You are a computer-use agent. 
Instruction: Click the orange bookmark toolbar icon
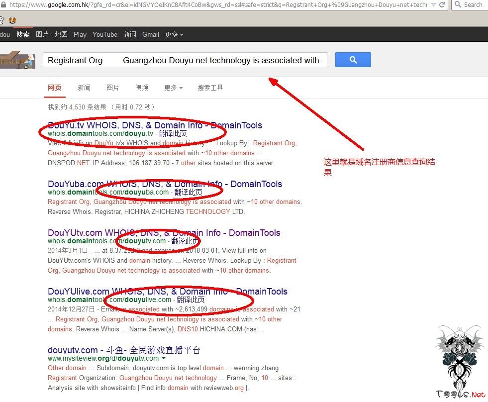12,20
